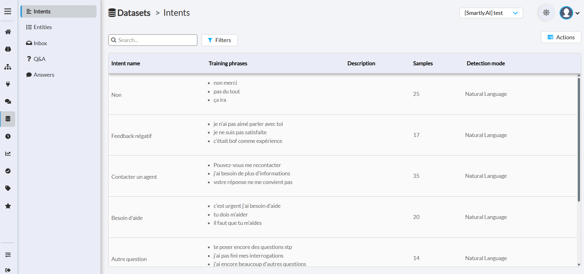The width and height of the screenshot is (584, 274).
Task: Open the line chart analytics icon
Action: pyautogui.click(x=8, y=154)
